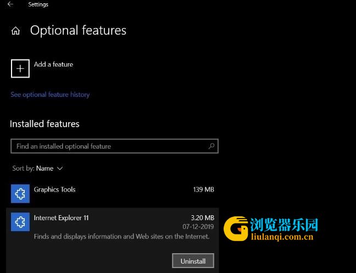Click the 07-12-2019 install date

198,227
